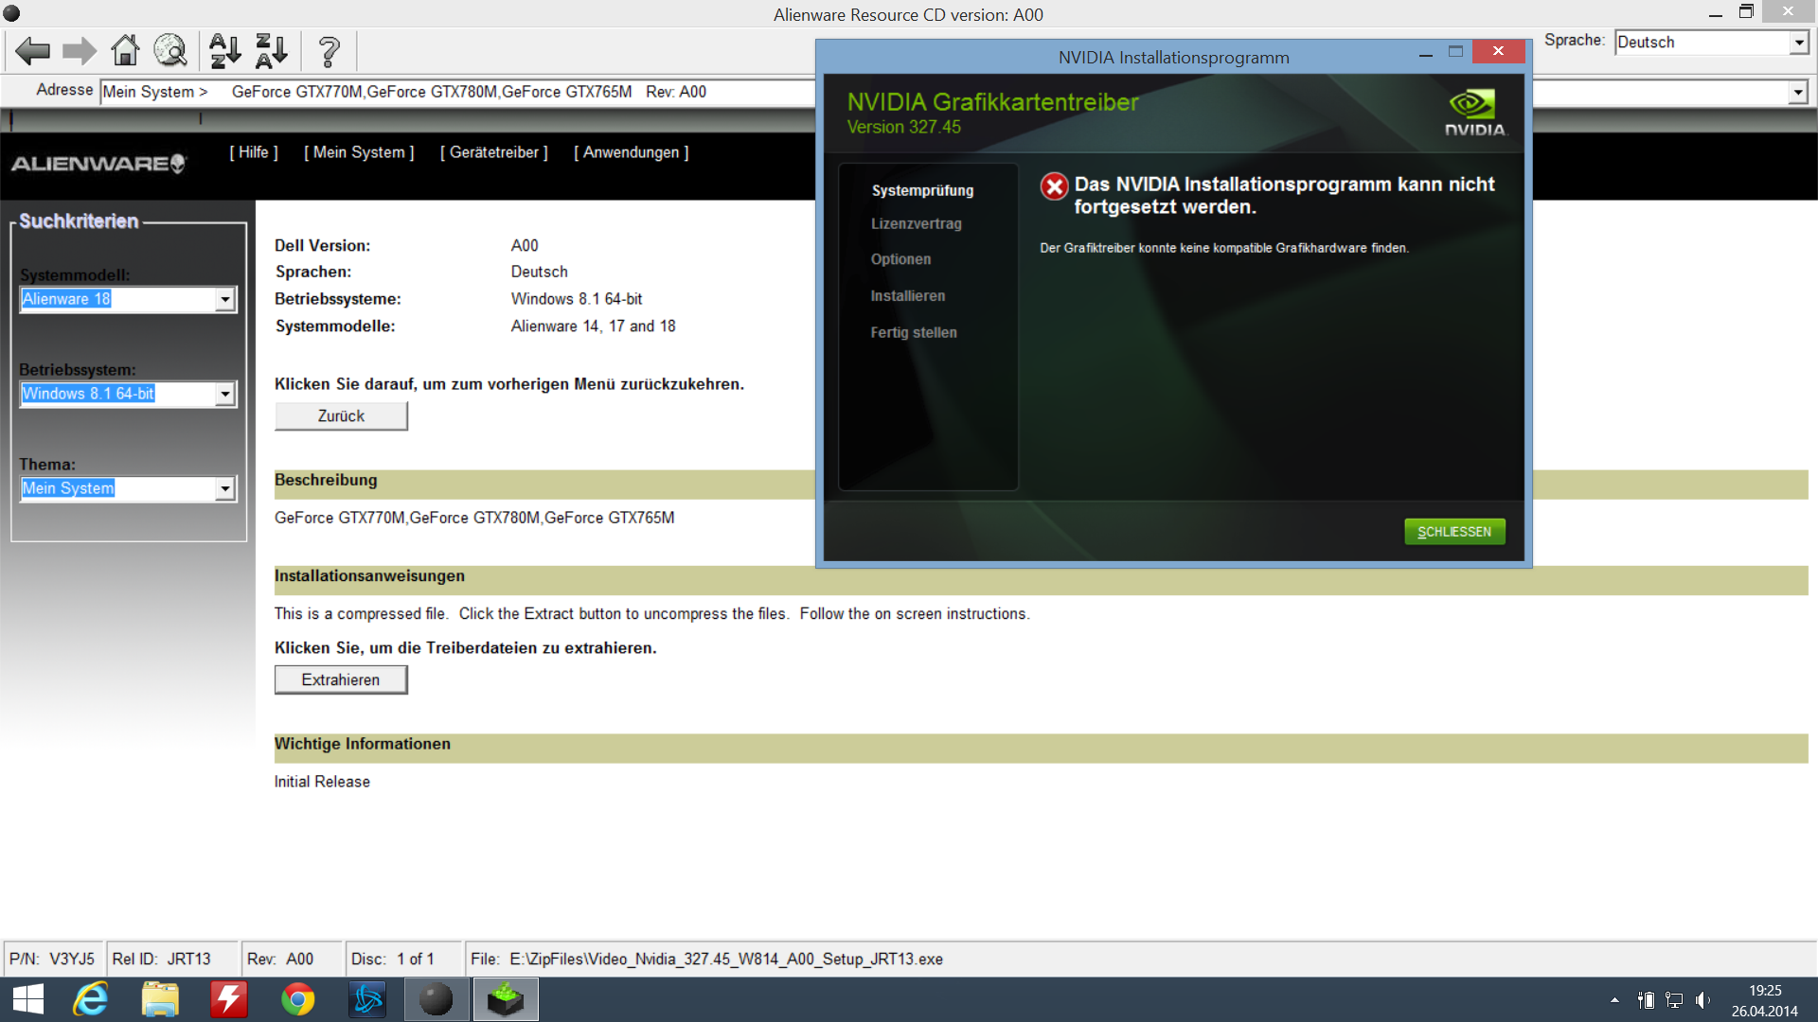Screen dimensions: 1818x1022
Task: Click the Wichtige Informationen section header
Action: (363, 745)
